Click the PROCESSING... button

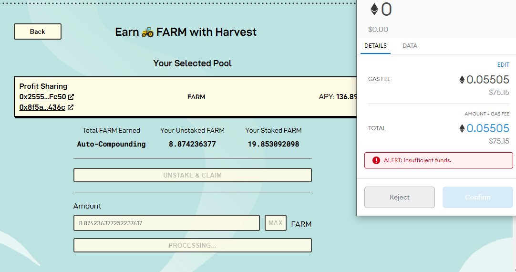(x=193, y=245)
